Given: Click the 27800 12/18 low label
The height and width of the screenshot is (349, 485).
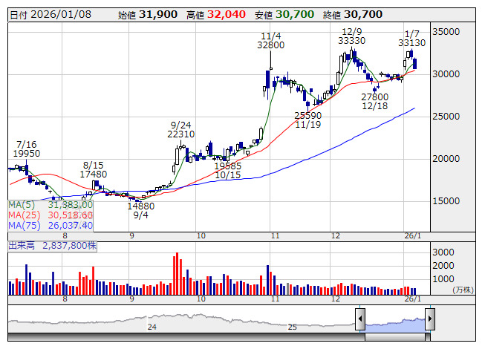Looking at the screenshot, I should click(x=375, y=102).
